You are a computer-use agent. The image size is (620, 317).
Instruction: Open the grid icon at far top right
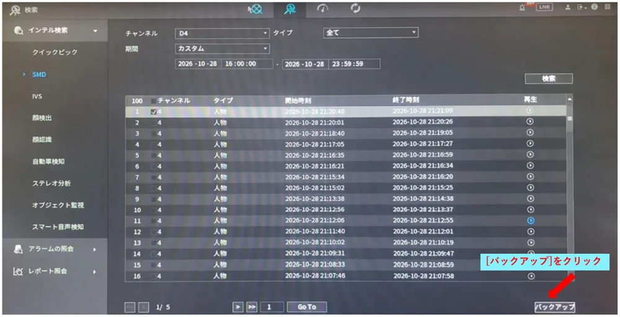pos(608,7)
